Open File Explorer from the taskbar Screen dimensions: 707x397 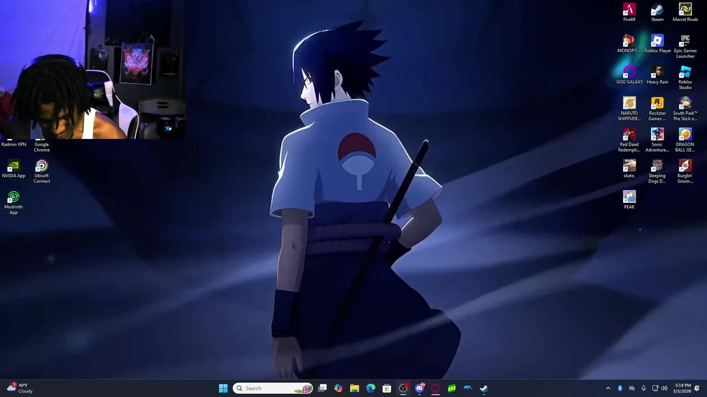pyautogui.click(x=355, y=388)
